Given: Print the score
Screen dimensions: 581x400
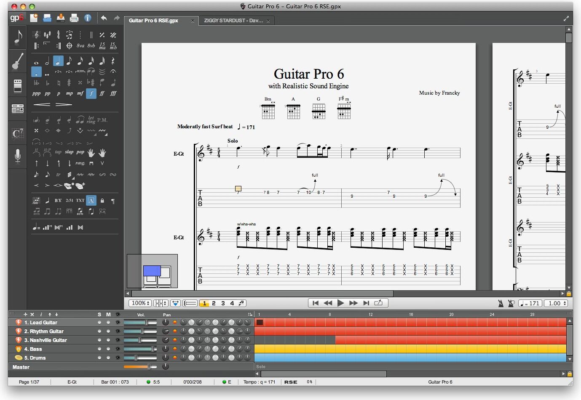Looking at the screenshot, I should click(74, 18).
